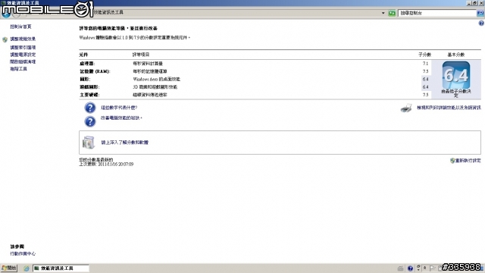Click the shield icon next to 重新執行評定

[x=452, y=161]
